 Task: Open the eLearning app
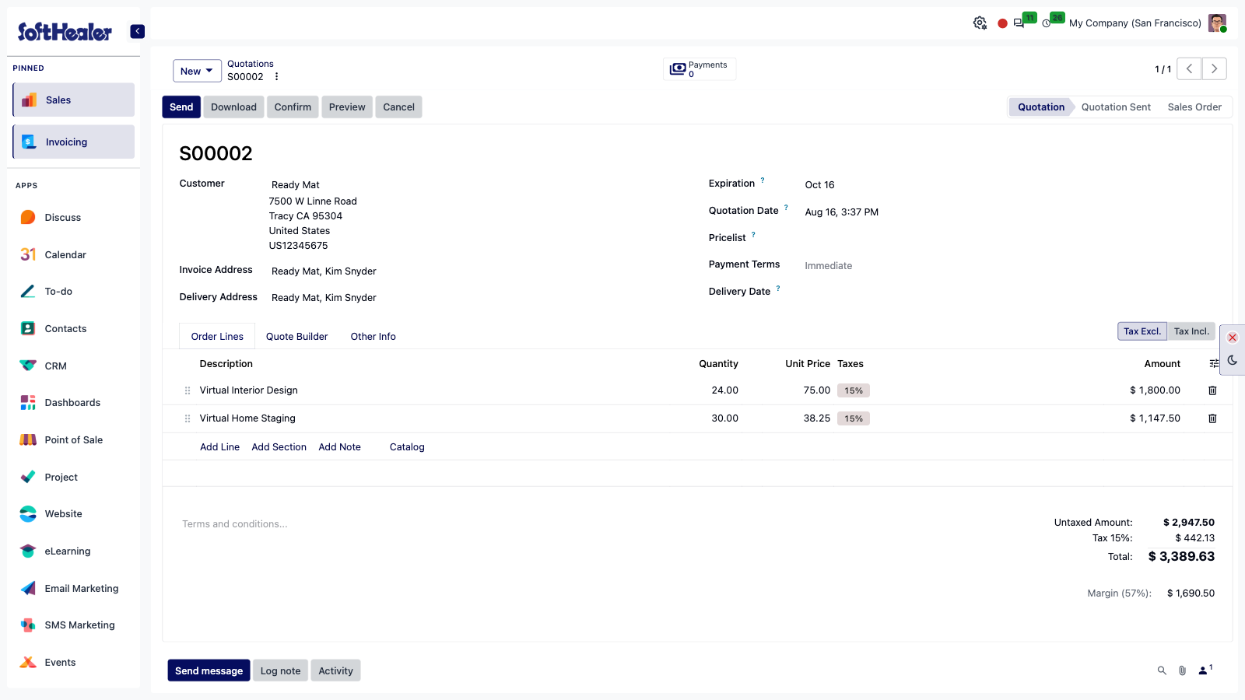click(x=74, y=551)
